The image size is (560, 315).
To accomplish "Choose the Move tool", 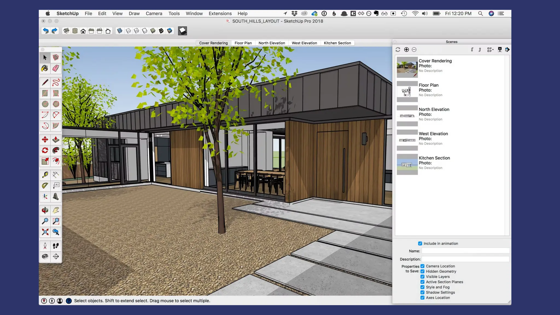I will [45, 140].
